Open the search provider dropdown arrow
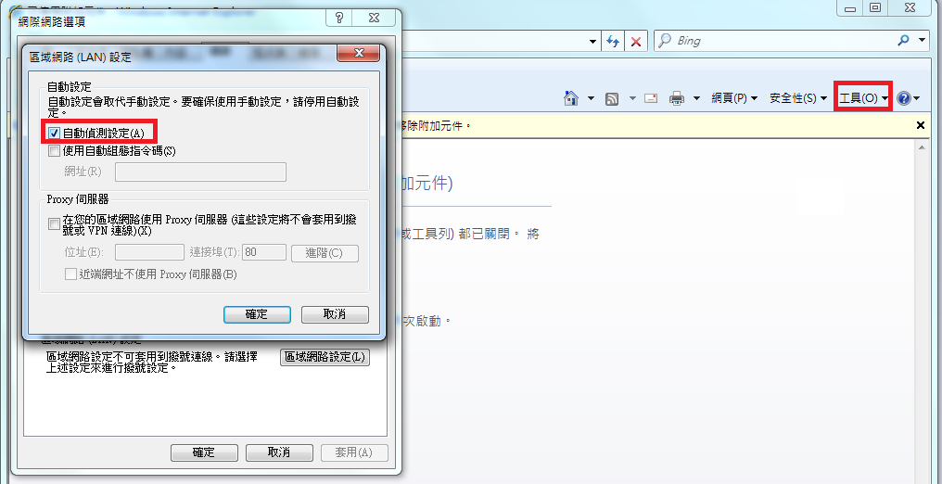 (x=923, y=41)
